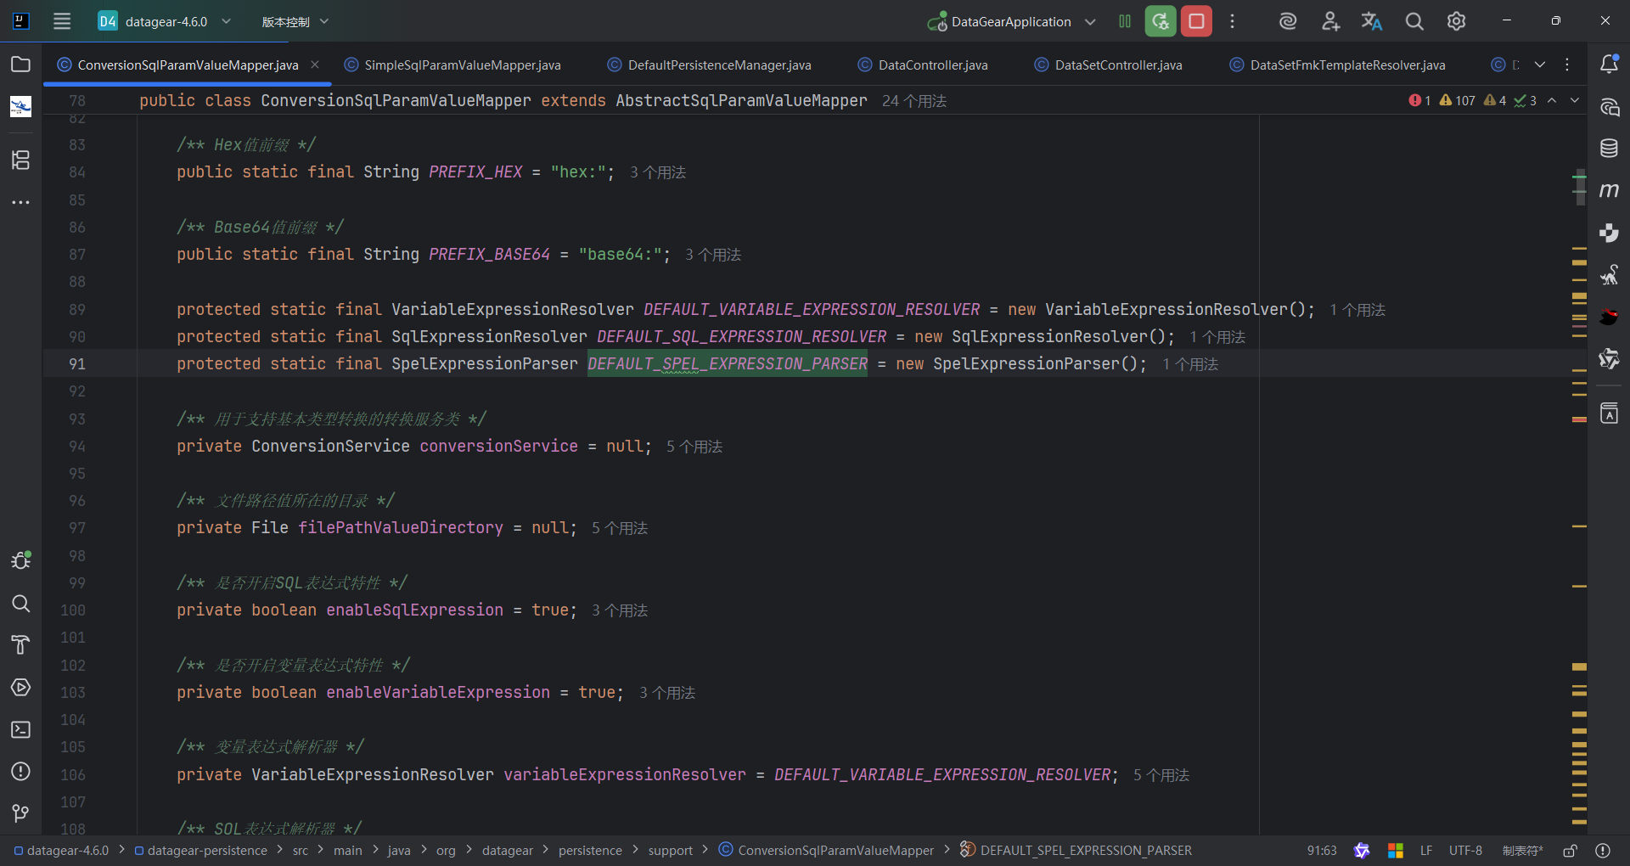1630x866 pixels.
Task: Click breadcrumb persistence package
Action: pyautogui.click(x=590, y=850)
